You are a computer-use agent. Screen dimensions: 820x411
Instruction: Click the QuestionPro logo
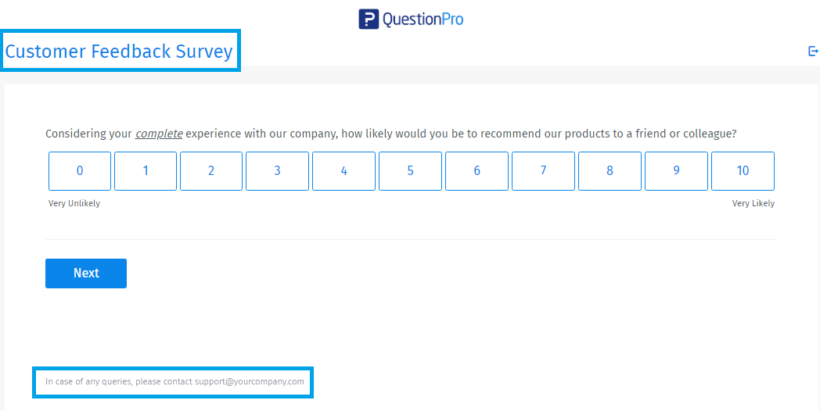tap(411, 19)
